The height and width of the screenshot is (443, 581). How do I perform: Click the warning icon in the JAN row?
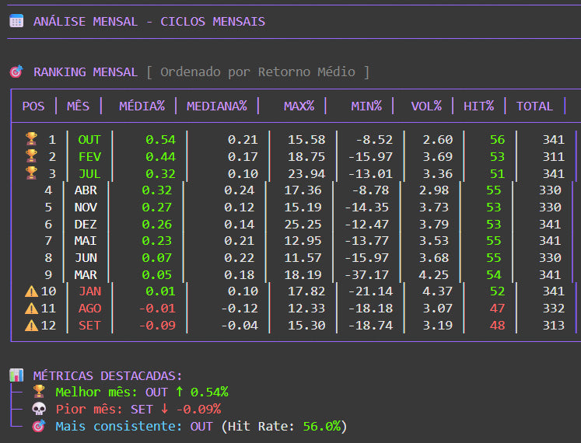click(x=31, y=291)
